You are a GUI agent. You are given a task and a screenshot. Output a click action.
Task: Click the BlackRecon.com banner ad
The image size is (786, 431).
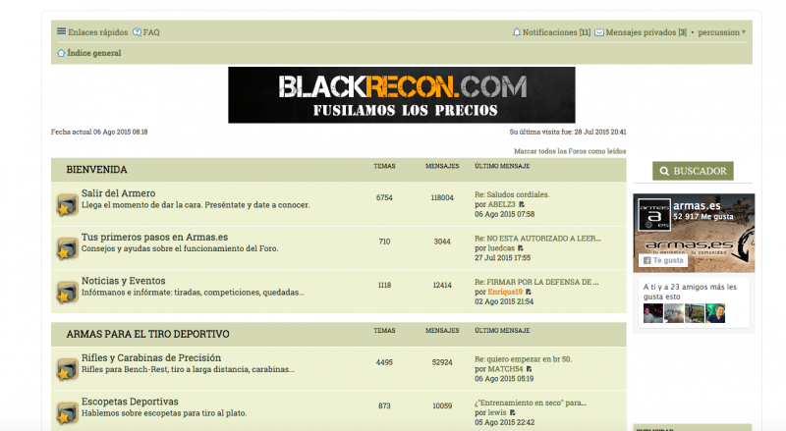(x=402, y=95)
